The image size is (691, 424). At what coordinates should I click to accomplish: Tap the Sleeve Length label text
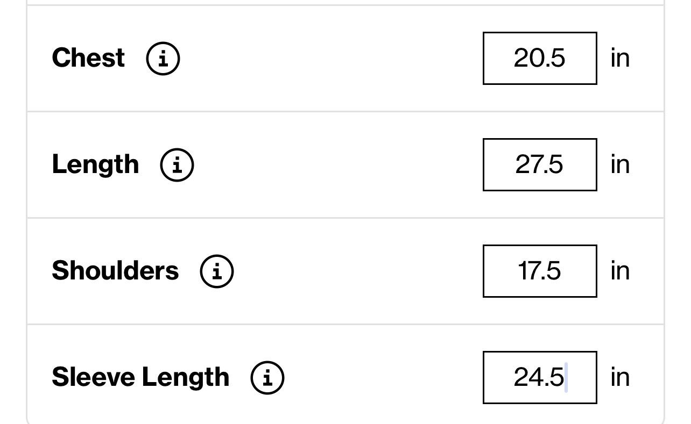click(x=140, y=377)
